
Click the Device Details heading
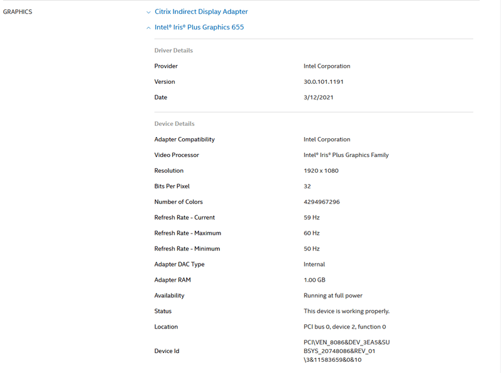(174, 123)
